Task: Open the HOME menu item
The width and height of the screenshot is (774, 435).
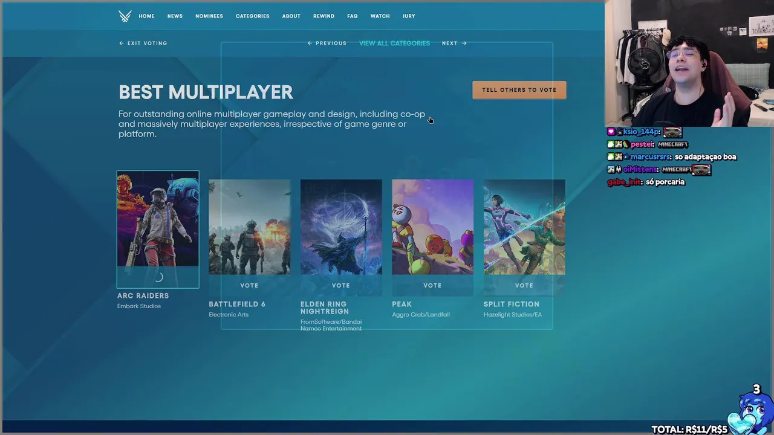Action: coord(146,16)
